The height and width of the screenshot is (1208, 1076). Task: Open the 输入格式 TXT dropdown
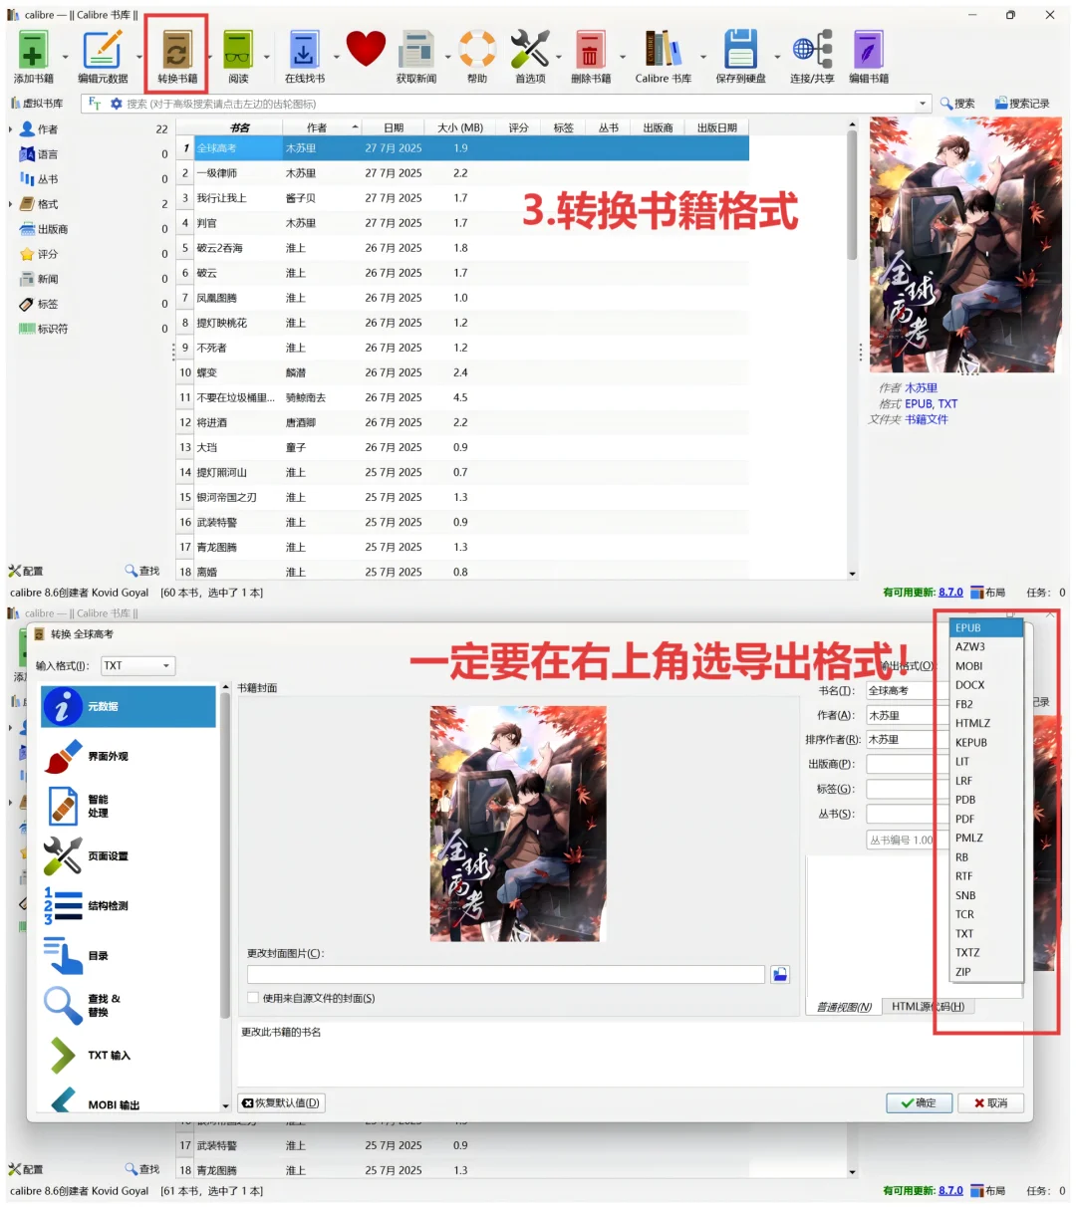tap(137, 665)
